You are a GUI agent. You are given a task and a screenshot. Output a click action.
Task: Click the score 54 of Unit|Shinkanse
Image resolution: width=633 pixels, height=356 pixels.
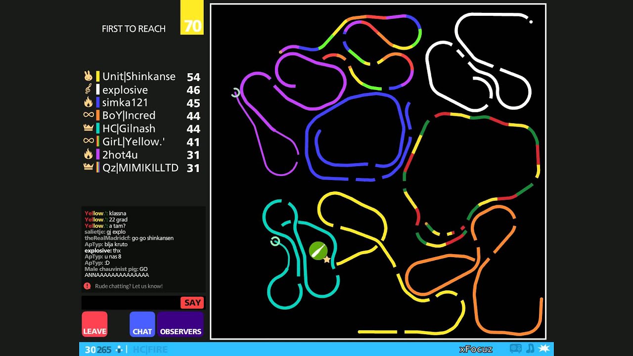(x=193, y=77)
